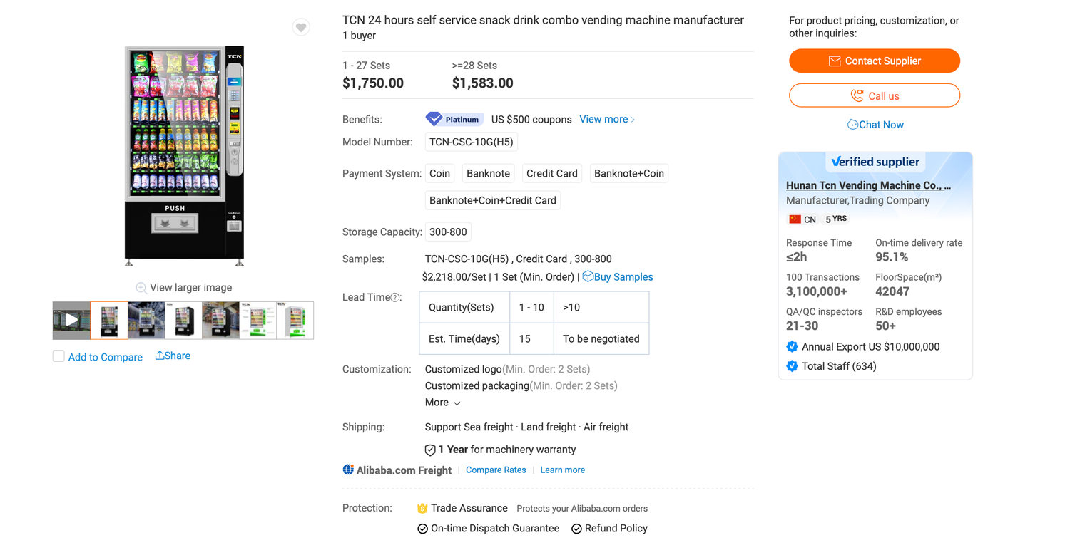The image size is (1070, 555).
Task: Click the '42047' floor space value
Action: click(892, 291)
